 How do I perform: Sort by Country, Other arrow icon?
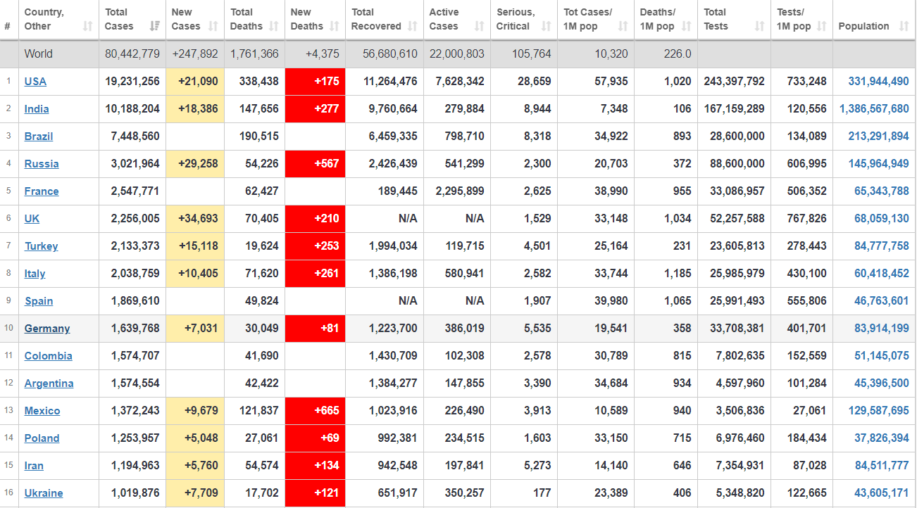click(87, 27)
